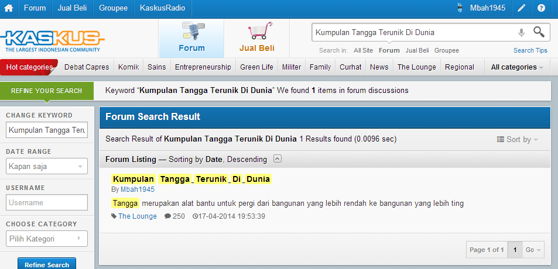Collapse the Forum Listing toggle icon
This screenshot has height=269, width=558.
pyautogui.click(x=278, y=159)
